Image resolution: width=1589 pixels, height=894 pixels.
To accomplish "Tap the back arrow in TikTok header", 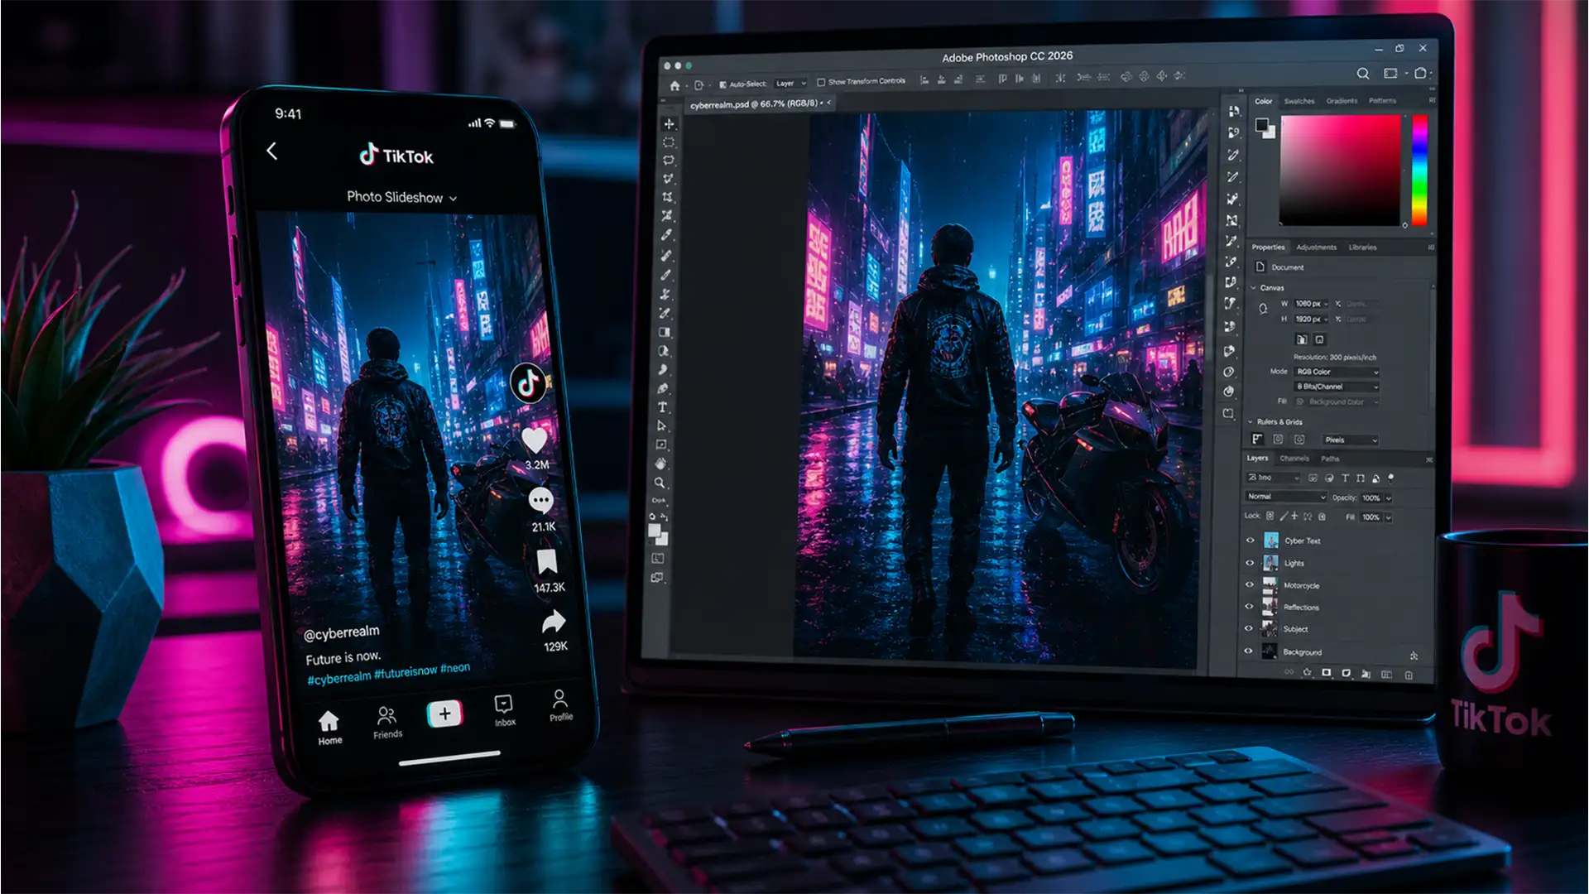I will (x=271, y=151).
